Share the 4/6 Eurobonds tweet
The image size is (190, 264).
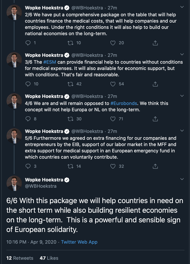point(155,119)
